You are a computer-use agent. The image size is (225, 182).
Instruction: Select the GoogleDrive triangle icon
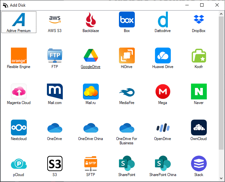(91, 55)
